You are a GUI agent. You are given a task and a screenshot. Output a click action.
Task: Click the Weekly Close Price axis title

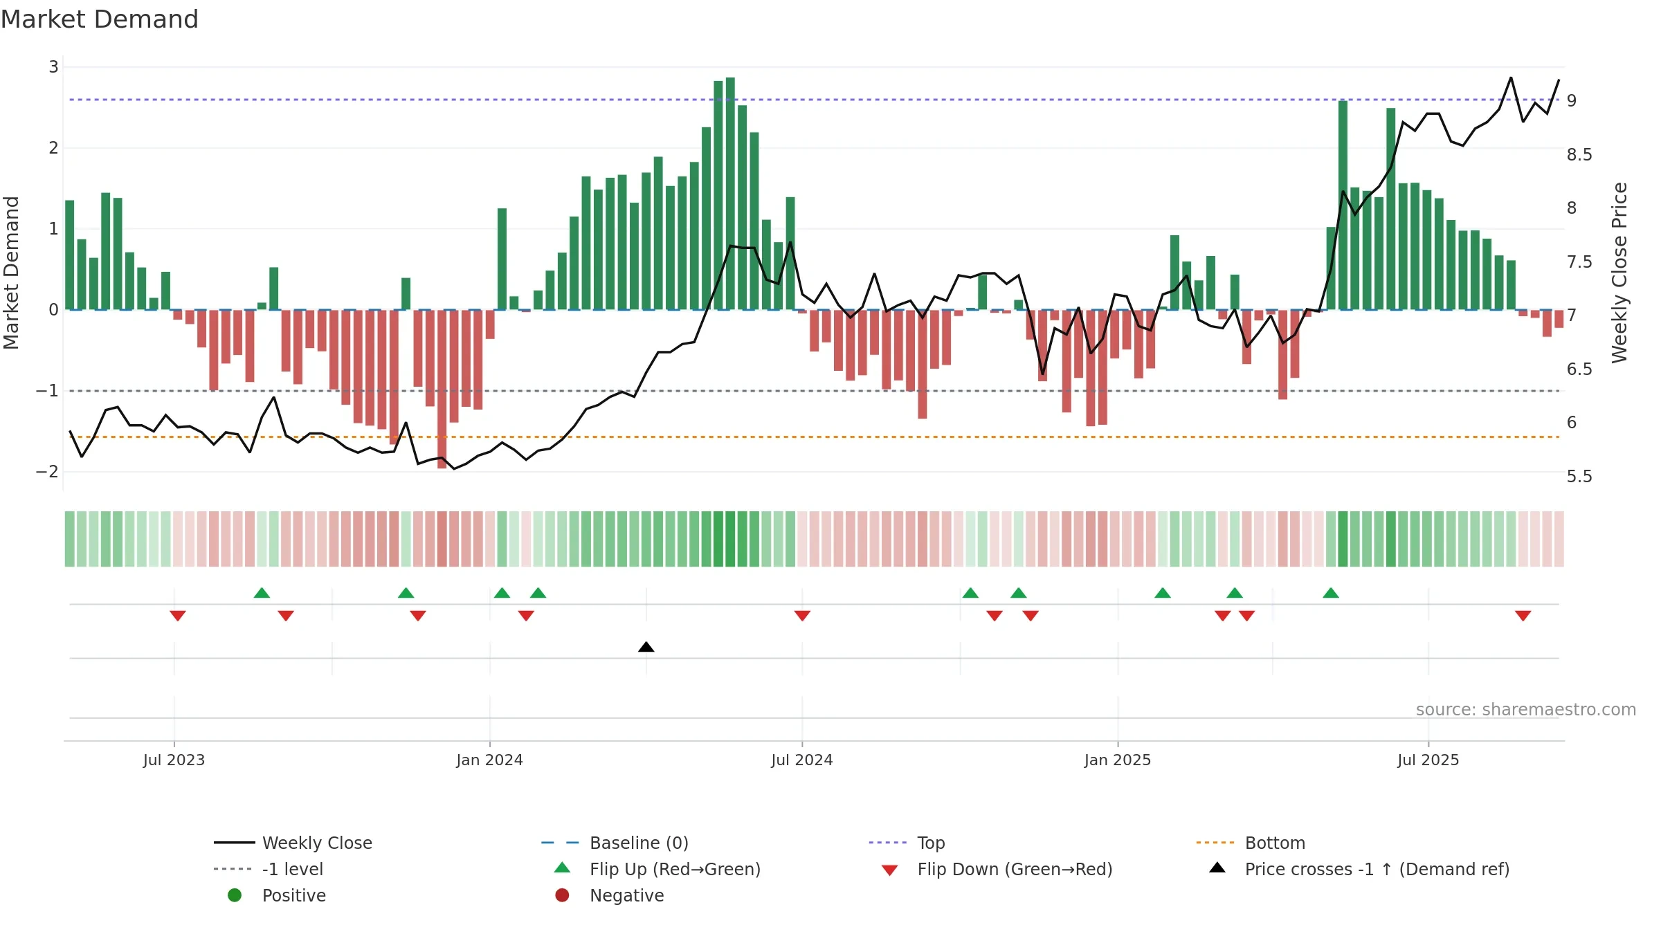1619,273
